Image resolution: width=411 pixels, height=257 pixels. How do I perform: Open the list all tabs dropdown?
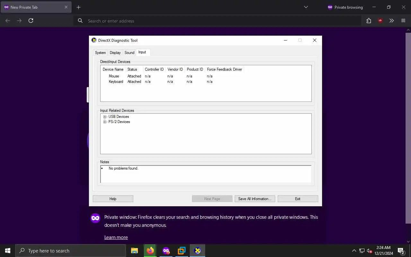click(x=306, y=7)
